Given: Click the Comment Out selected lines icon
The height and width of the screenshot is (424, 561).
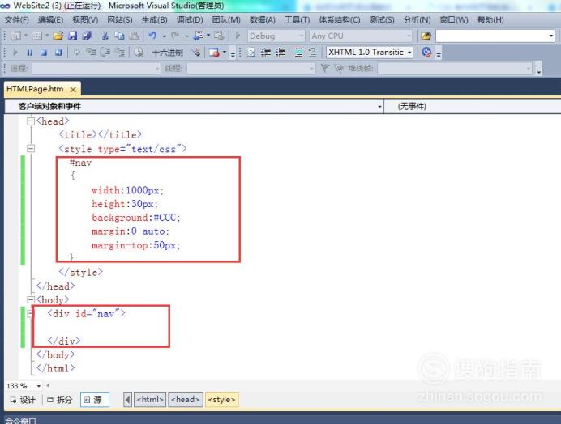Looking at the screenshot, I should [x=298, y=53].
